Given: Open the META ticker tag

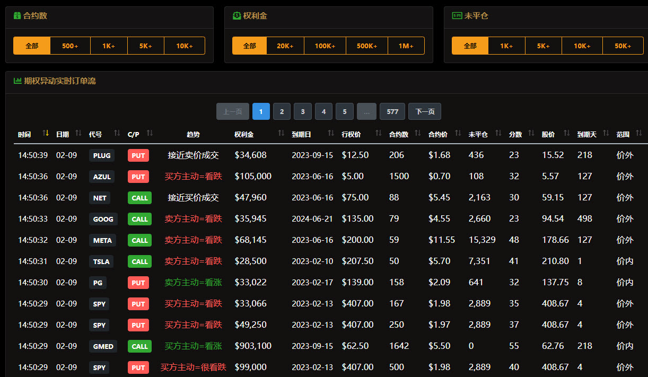Looking at the screenshot, I should tap(103, 240).
